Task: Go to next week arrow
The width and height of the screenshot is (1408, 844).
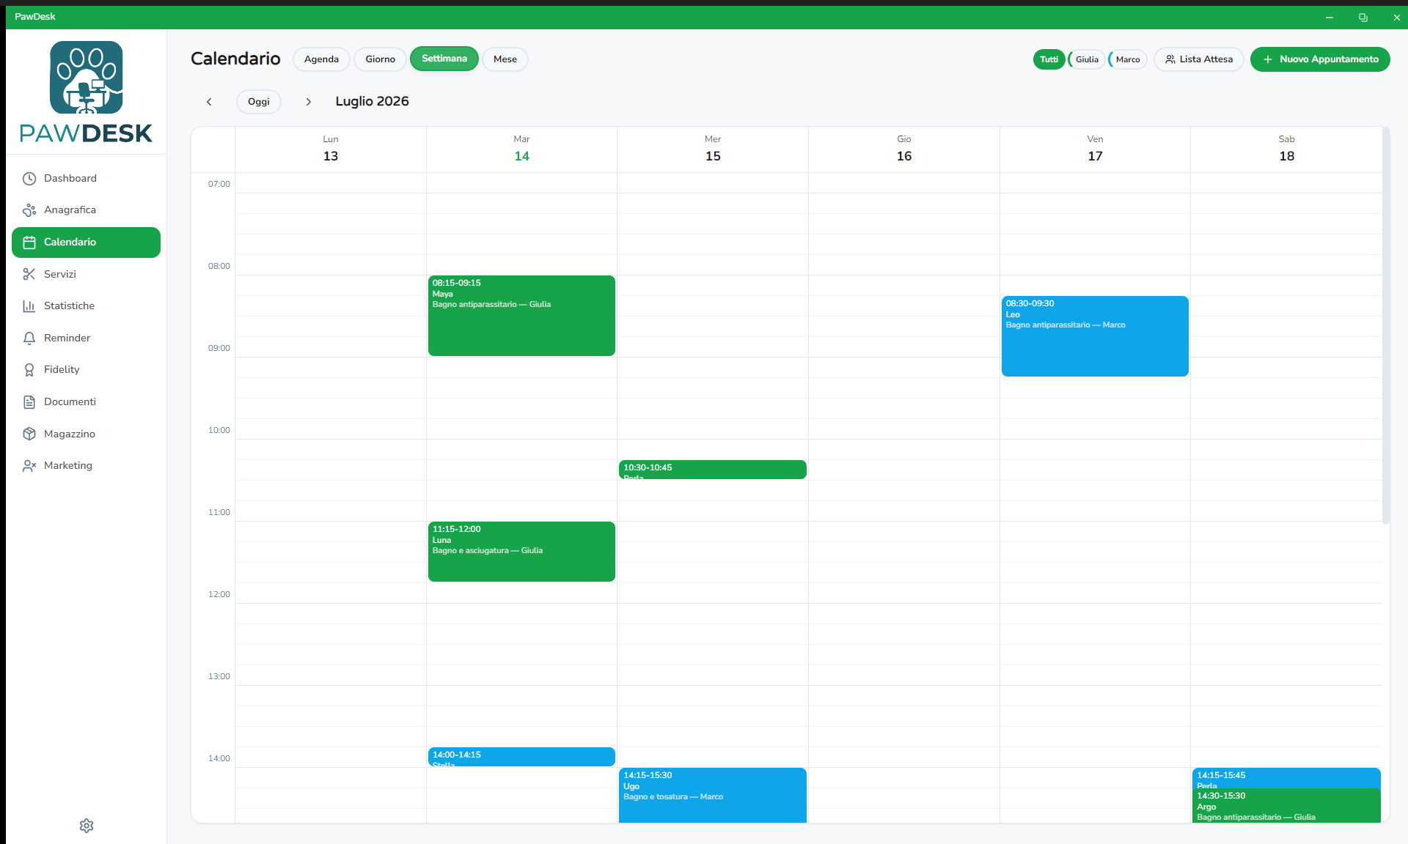Action: click(x=309, y=102)
